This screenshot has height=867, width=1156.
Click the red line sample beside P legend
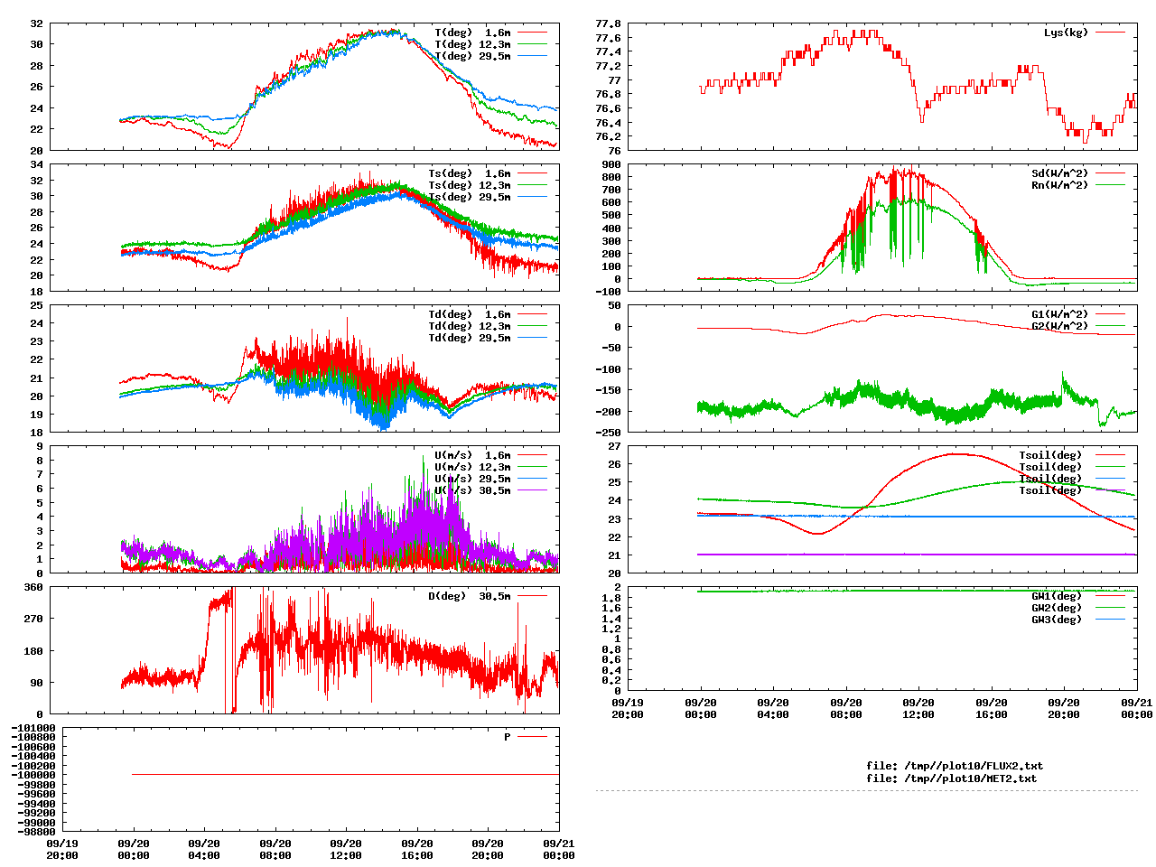click(532, 737)
